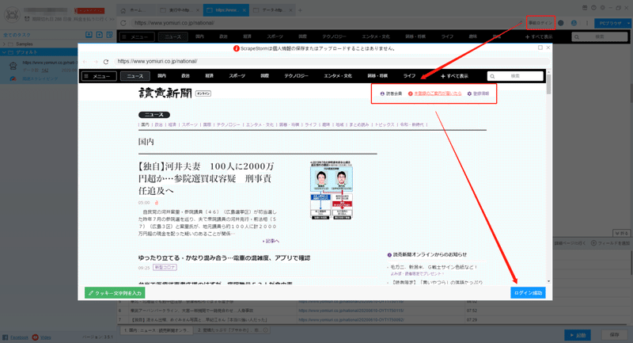Open the red registration guidance link
This screenshot has height=343, width=633.
tap(434, 93)
